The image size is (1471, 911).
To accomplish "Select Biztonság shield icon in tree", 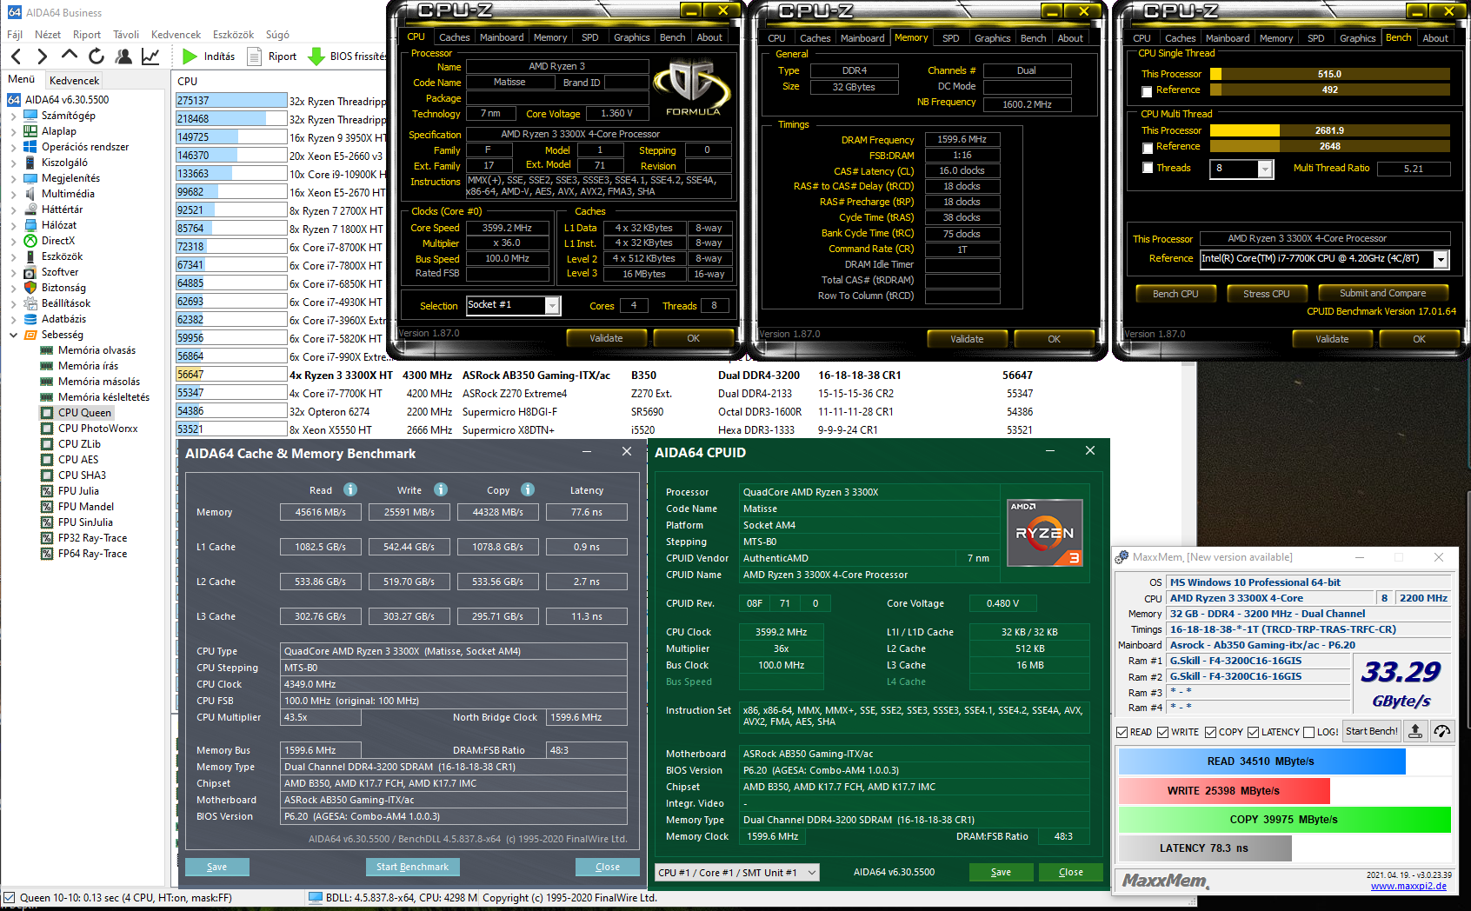I will click(31, 288).
